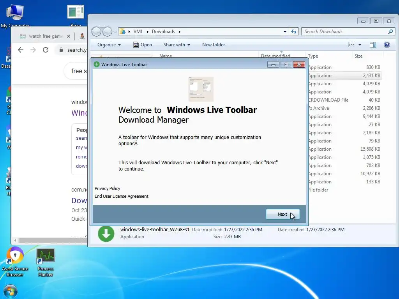The height and width of the screenshot is (299, 399).
Task: Expand the arrow between VM1 and Downloads
Action: pyautogui.click(x=147, y=32)
